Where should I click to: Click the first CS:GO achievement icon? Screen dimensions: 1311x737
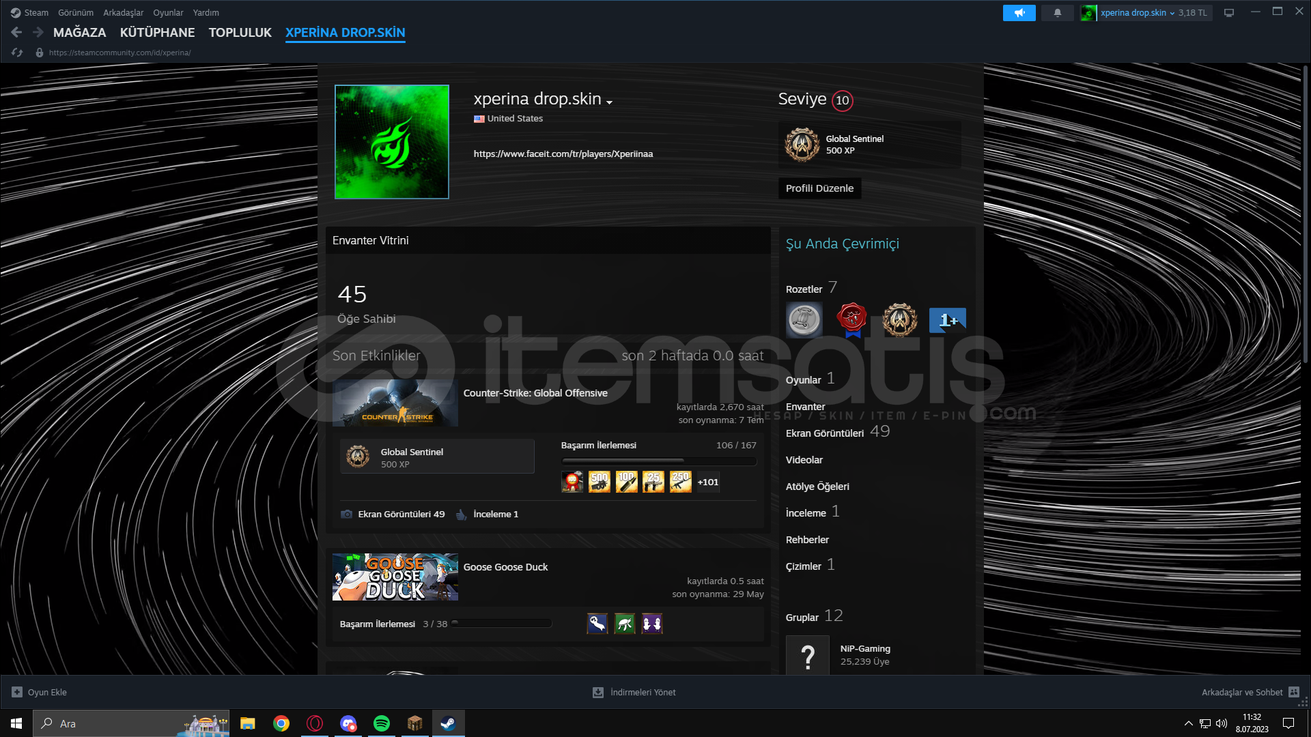point(572,482)
